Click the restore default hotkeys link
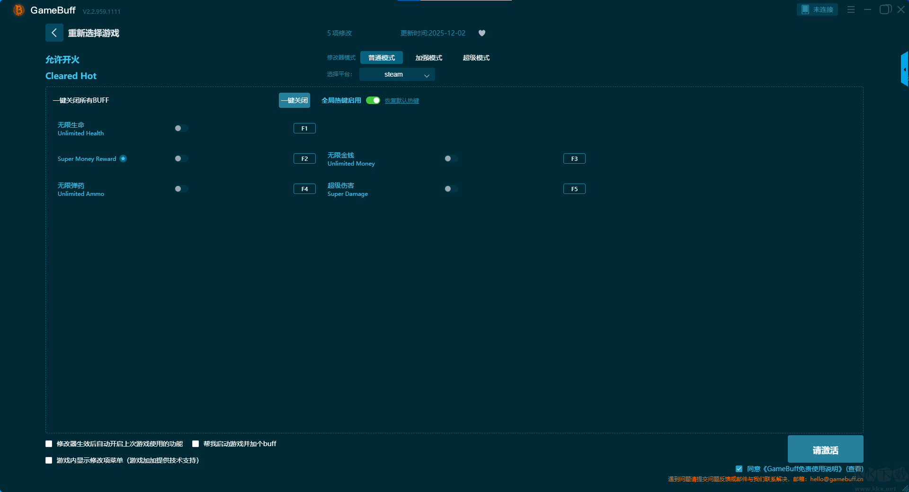Screen dimensions: 909x492 point(401,101)
